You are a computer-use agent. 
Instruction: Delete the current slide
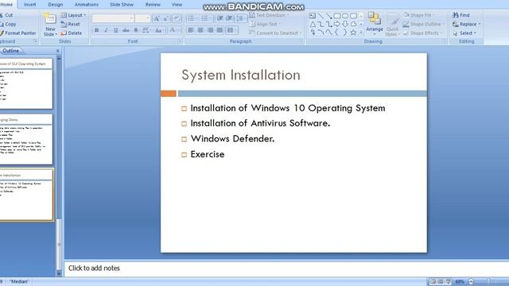(x=71, y=33)
